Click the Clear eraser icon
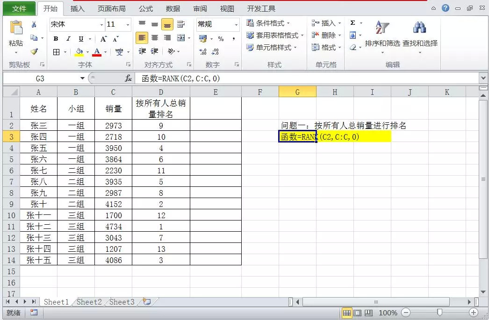Viewport: 489px width, 320px height. [352, 47]
